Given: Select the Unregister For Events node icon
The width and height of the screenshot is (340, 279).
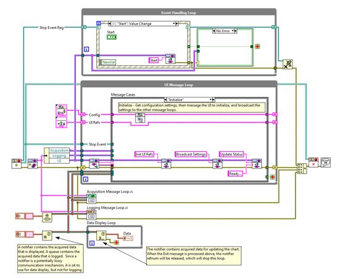Looking at the screenshot, I should coord(288,64).
